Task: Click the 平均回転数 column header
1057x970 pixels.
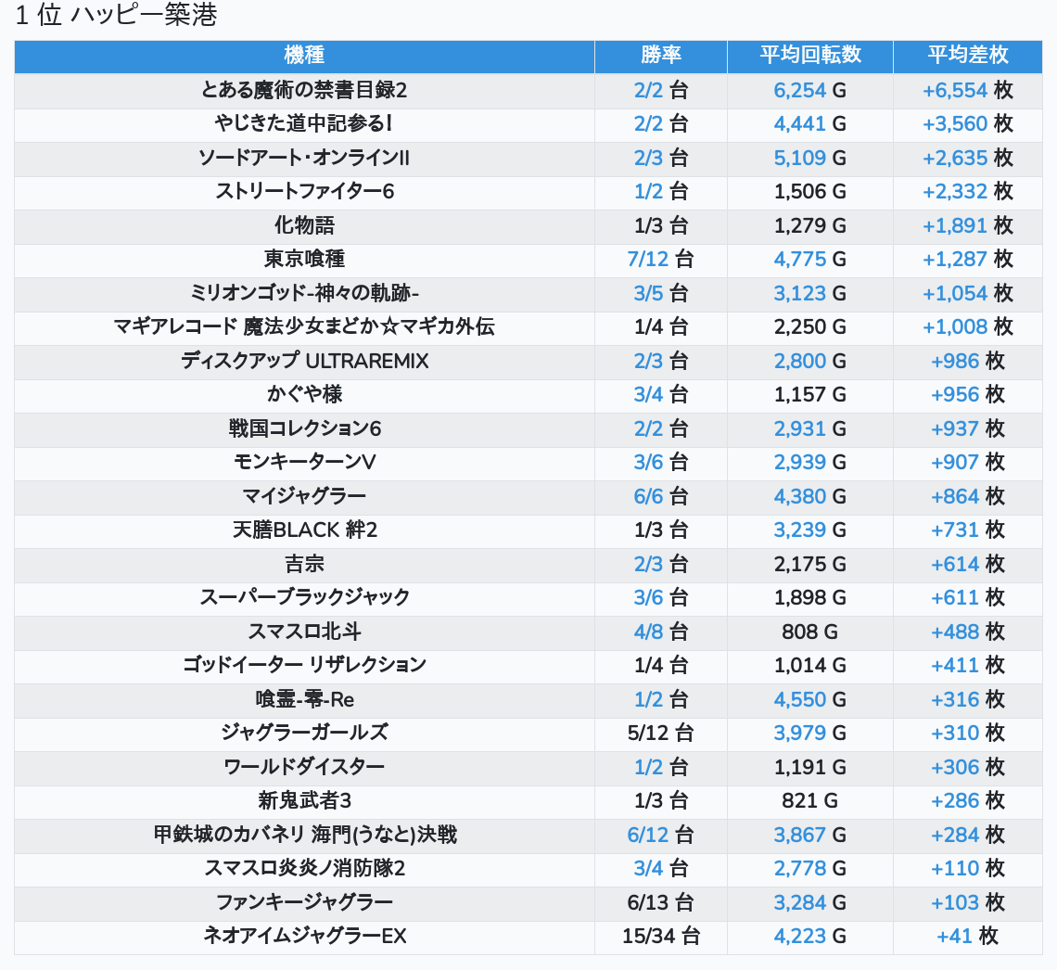Action: click(x=810, y=55)
